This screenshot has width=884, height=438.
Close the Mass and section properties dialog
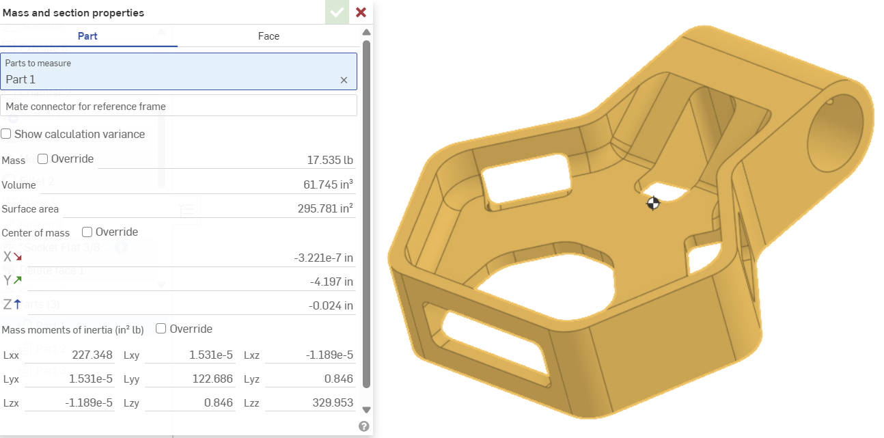[361, 12]
